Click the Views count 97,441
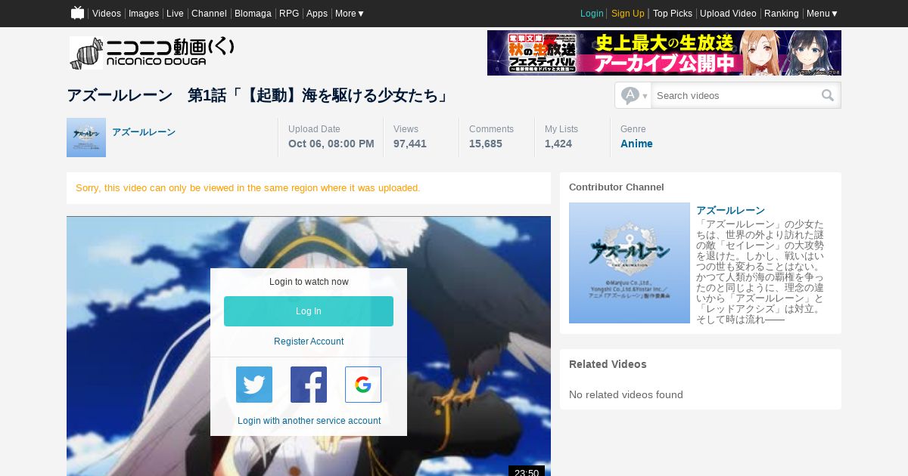 tap(410, 144)
